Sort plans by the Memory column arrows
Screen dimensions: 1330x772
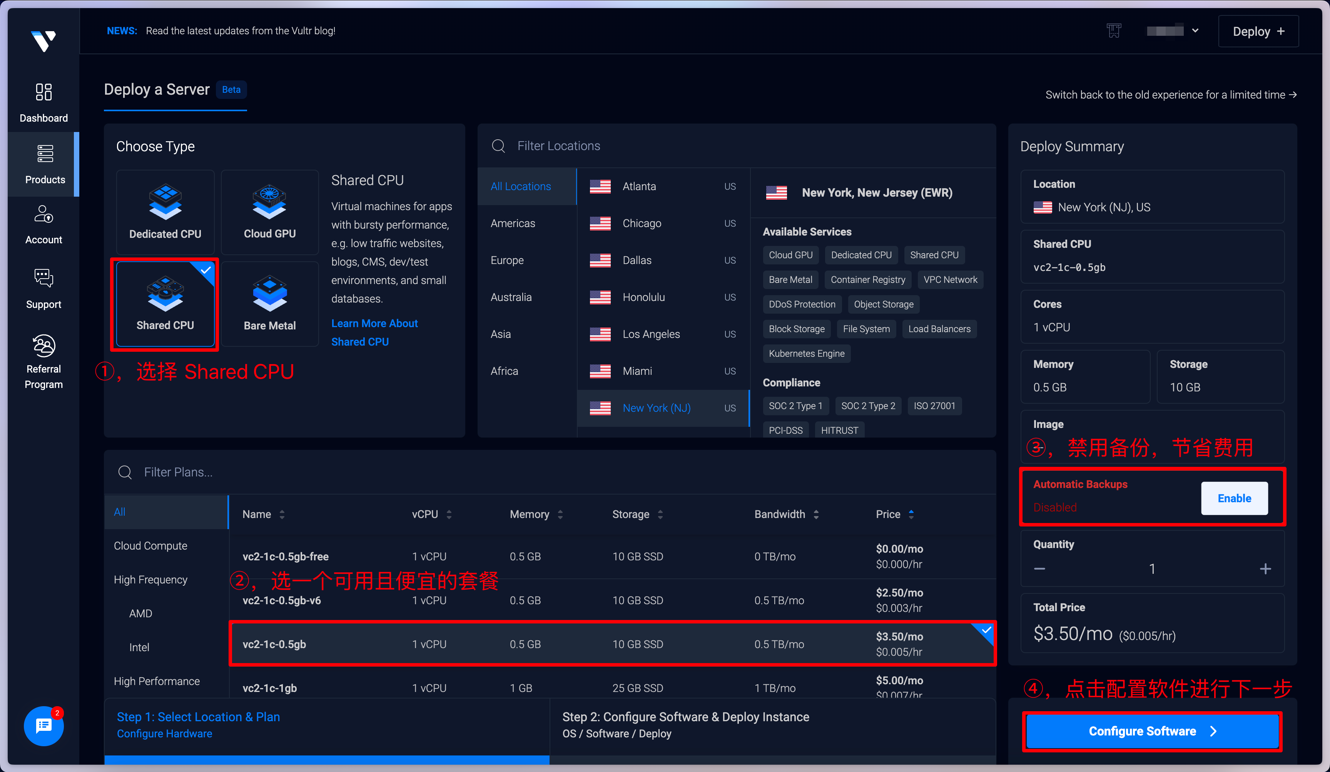pyautogui.click(x=560, y=514)
